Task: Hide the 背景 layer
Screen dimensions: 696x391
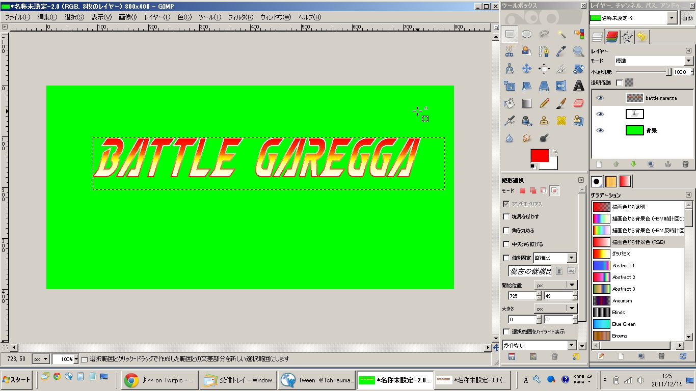Action: pos(600,130)
